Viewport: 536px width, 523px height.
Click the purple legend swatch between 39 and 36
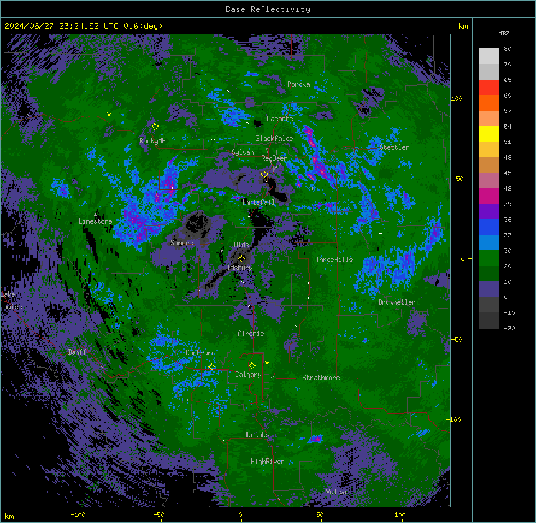pos(489,212)
